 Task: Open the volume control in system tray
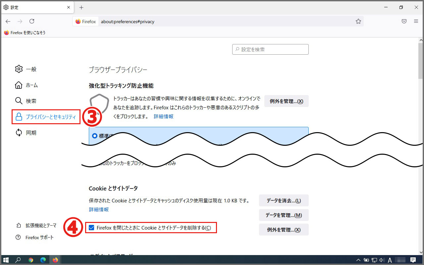click(x=382, y=260)
